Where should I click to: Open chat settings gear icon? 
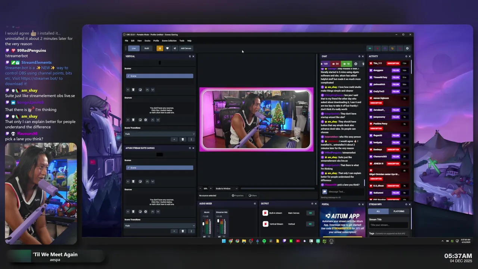click(356, 64)
